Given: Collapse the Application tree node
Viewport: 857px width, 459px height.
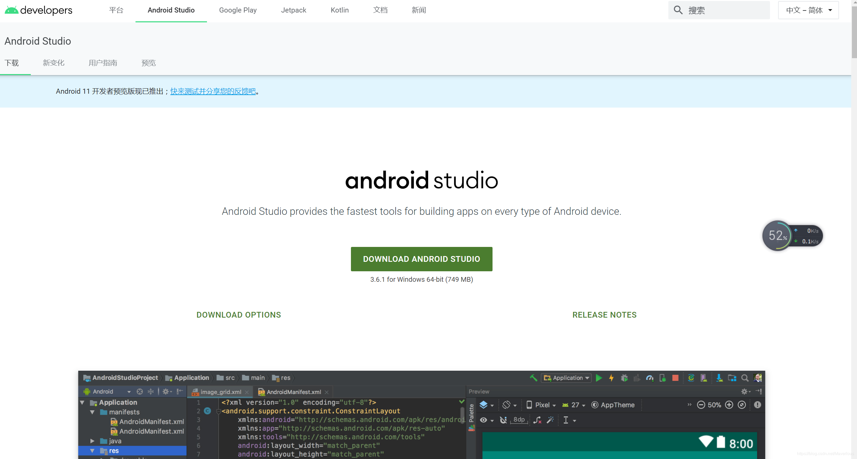Looking at the screenshot, I should click(x=82, y=403).
